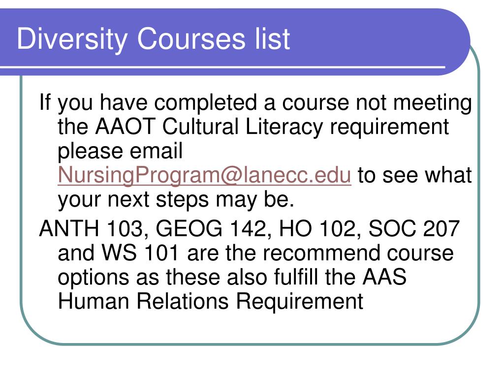Click the 'GEOG 142' course code
Image resolution: width=504 pixels, height=378 pixels.
click(x=211, y=229)
